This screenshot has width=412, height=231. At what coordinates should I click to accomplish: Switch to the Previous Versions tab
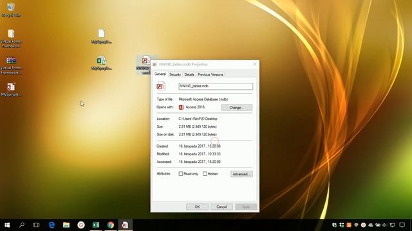click(x=211, y=74)
